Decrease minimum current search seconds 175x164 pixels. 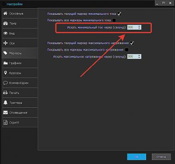139,28
